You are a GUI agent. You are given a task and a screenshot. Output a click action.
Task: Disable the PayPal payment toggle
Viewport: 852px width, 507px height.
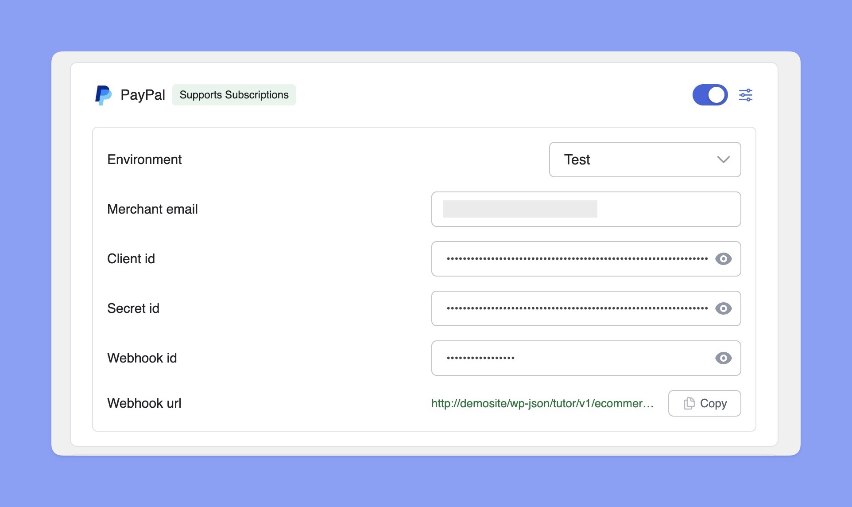click(710, 95)
